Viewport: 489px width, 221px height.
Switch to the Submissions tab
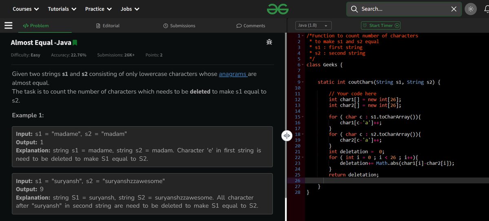[179, 26]
